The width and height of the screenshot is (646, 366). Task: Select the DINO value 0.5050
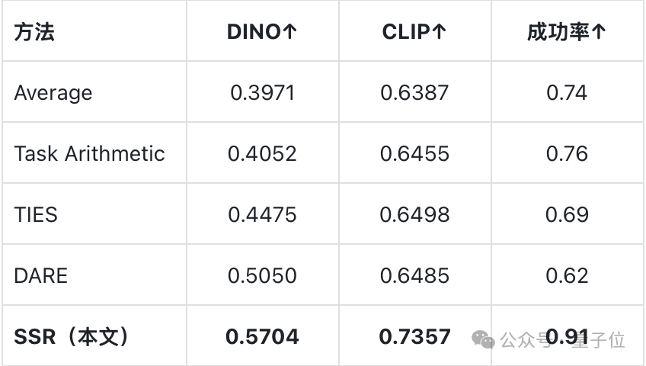pos(262,276)
